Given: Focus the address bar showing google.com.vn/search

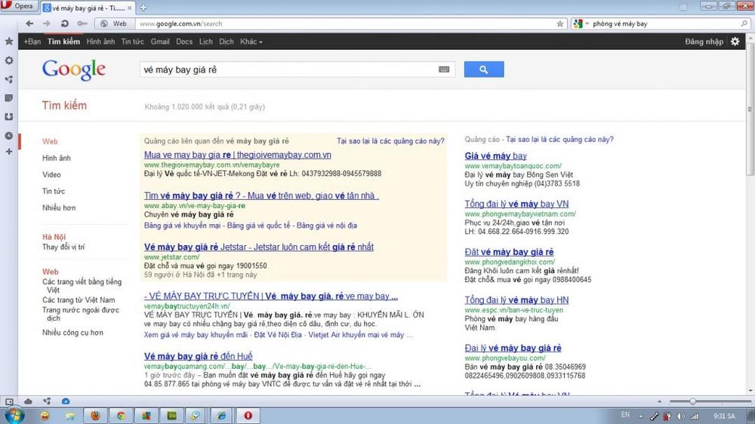Looking at the screenshot, I should [344, 23].
